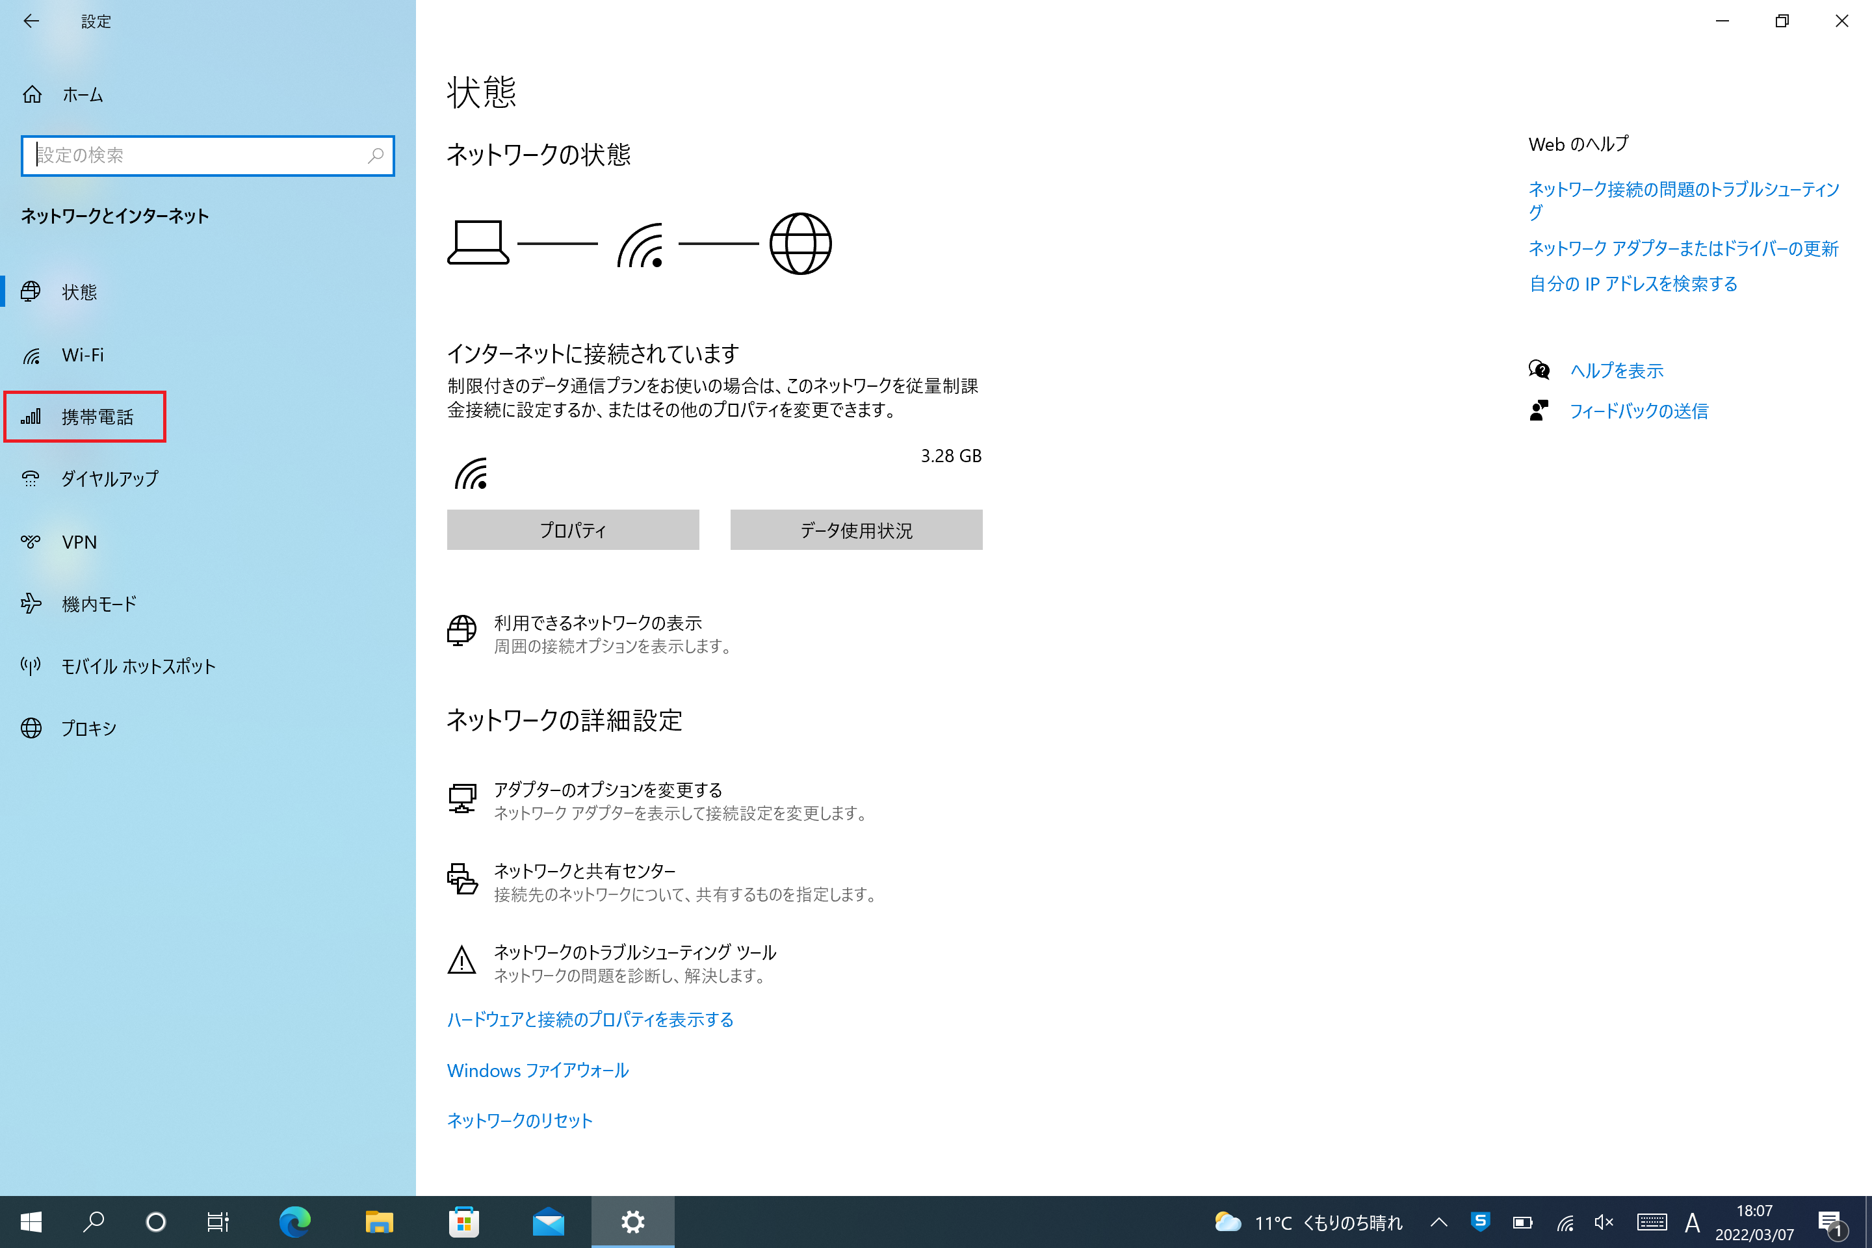Open ネットワーク アダプターまたはドライバーの更新 link

pos(1683,249)
